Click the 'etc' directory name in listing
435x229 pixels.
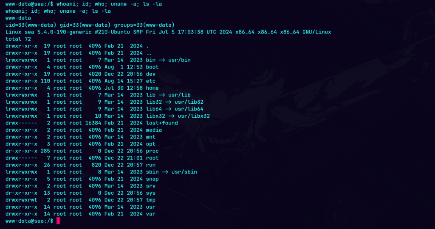(x=150, y=81)
